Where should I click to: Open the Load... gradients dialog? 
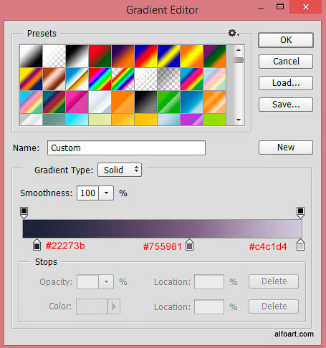click(x=286, y=83)
